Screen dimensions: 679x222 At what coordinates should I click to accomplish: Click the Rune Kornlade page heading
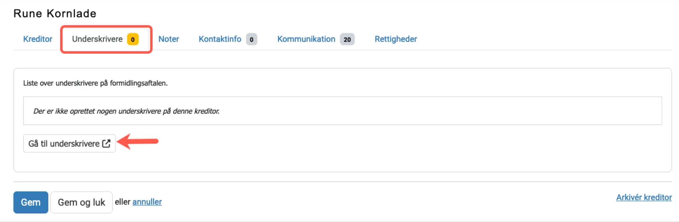(x=55, y=13)
